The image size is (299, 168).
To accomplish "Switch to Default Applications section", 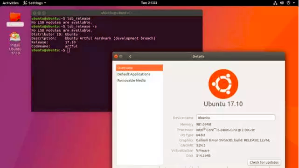I will tap(139, 74).
